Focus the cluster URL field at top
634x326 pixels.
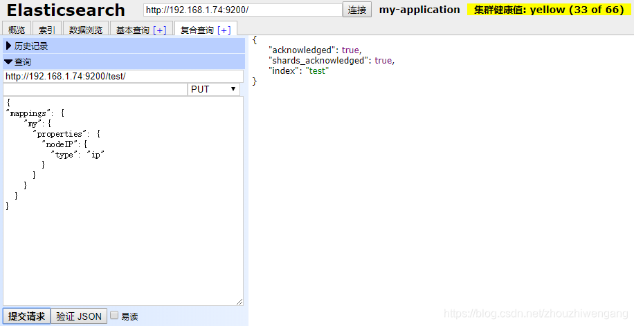[x=243, y=10]
